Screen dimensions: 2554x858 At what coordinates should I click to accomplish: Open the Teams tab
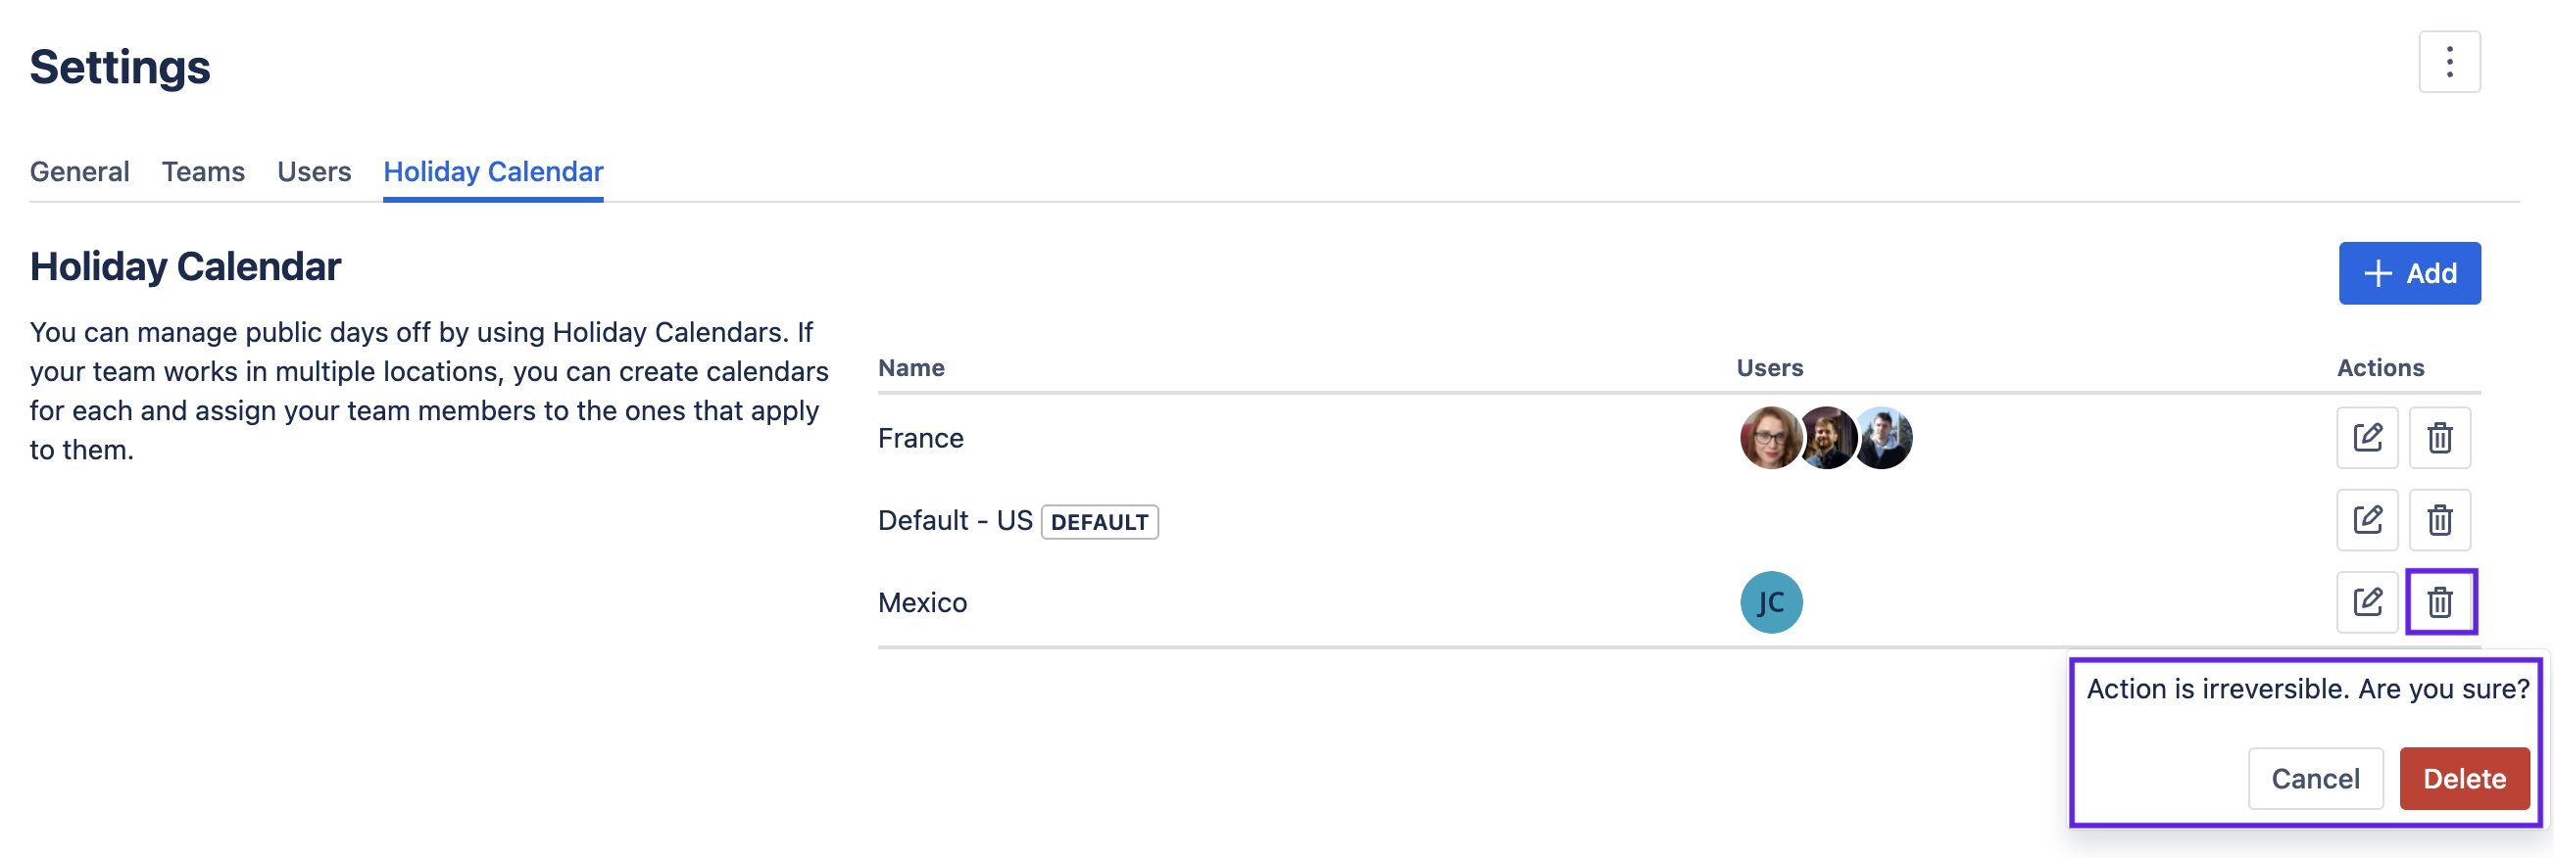tap(203, 171)
